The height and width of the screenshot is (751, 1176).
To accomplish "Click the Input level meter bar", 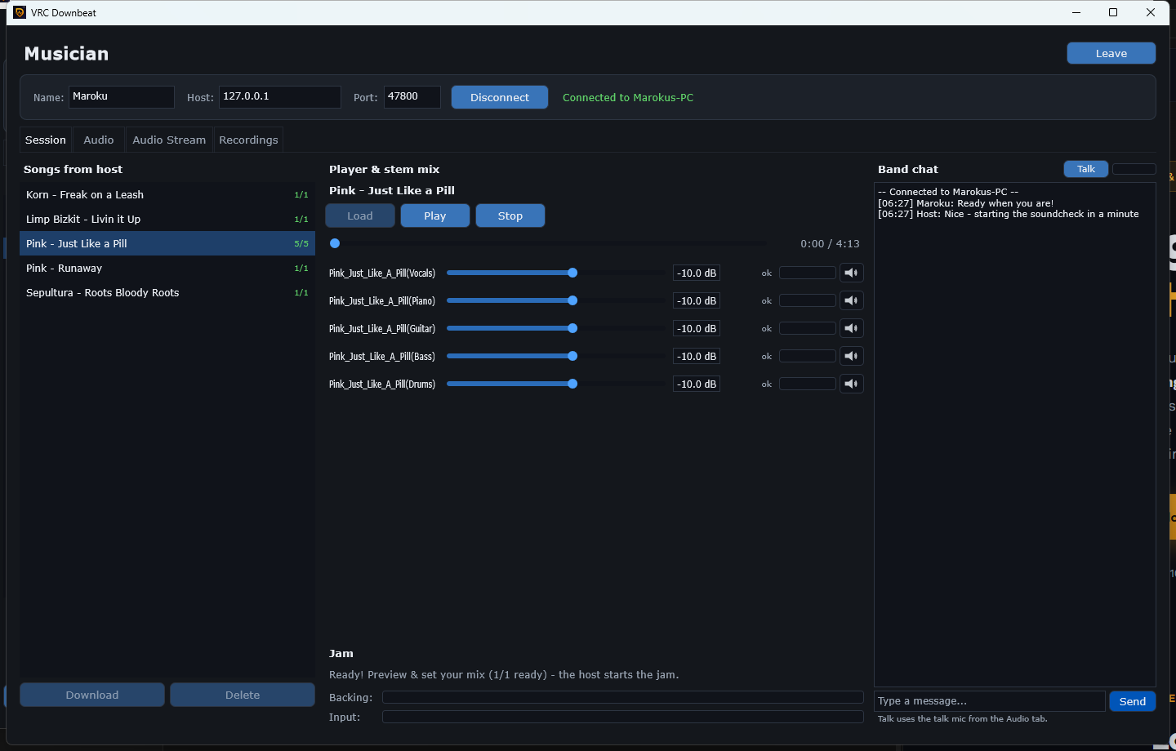I will [623, 717].
